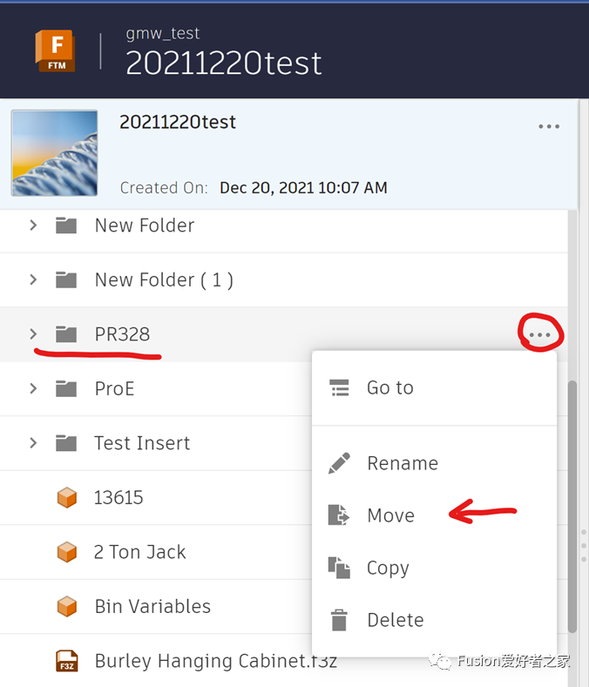
Task: Expand the New Folder ( 1 ) chevron
Action: click(x=33, y=280)
